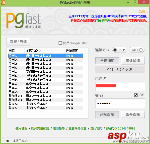Select server row 美国V1
The width and height of the screenshot is (150, 144).
(46, 68)
